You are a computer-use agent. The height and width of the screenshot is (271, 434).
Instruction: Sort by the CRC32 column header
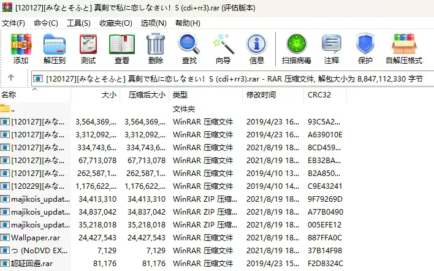[x=325, y=95]
